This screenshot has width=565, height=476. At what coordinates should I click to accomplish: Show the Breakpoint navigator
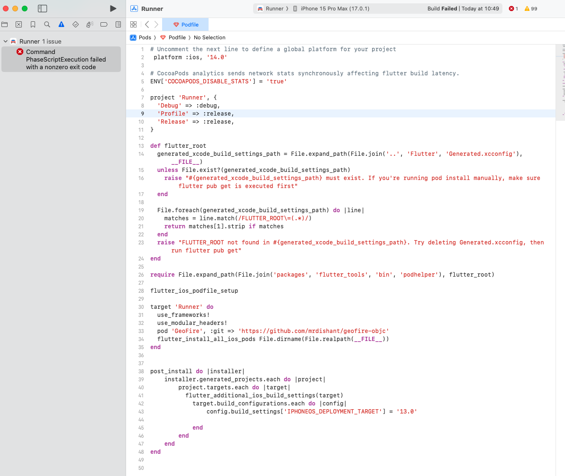(x=104, y=24)
